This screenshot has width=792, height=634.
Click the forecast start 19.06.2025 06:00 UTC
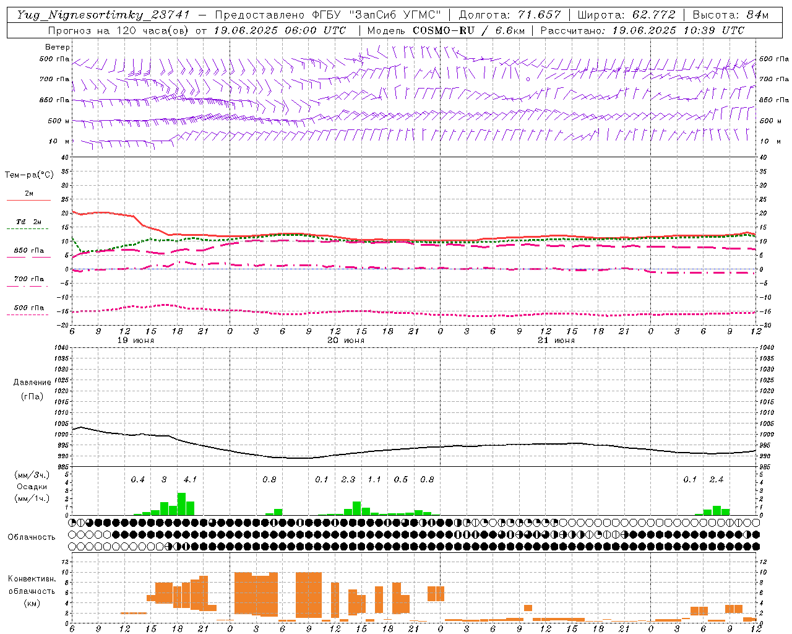tap(280, 30)
